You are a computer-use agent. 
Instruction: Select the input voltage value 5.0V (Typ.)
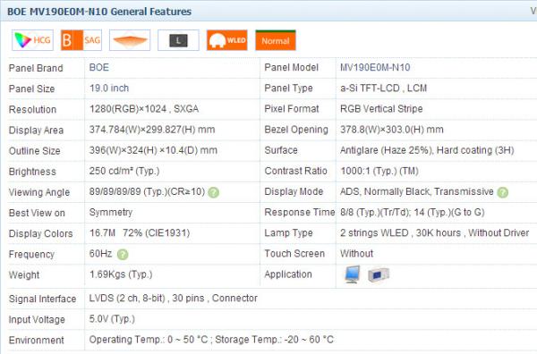click(112, 319)
